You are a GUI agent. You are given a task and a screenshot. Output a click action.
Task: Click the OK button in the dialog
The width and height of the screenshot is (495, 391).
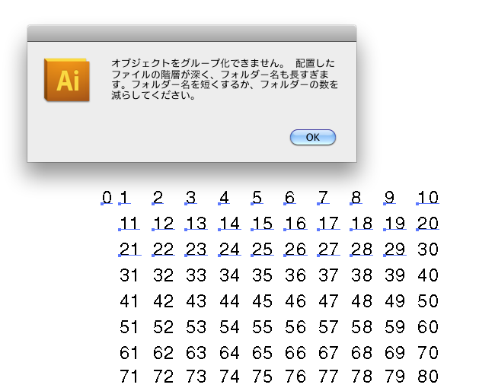click(x=312, y=137)
